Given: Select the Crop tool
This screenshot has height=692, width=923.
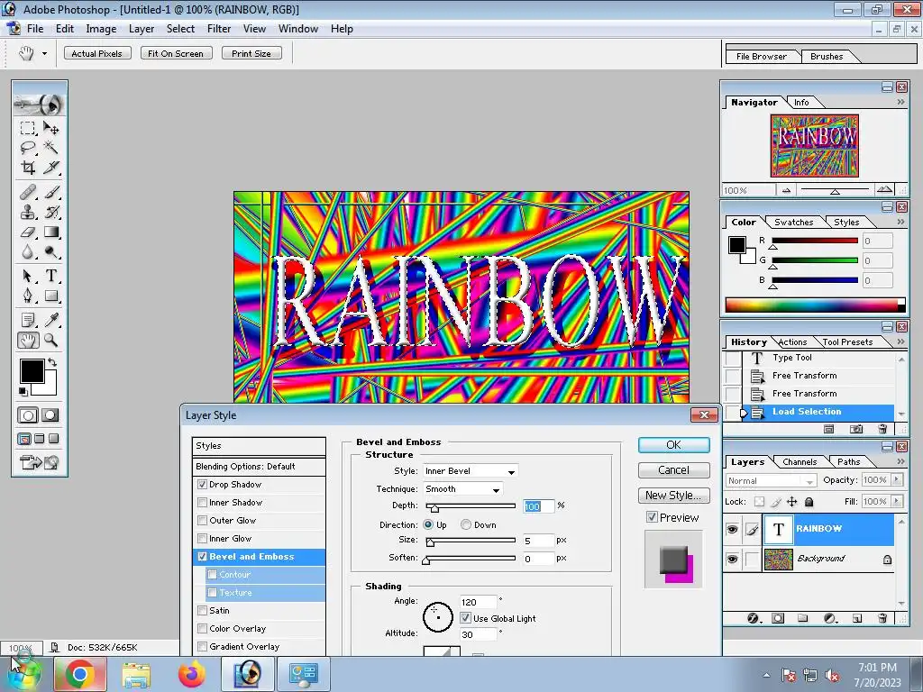Looking at the screenshot, I should (x=27, y=168).
